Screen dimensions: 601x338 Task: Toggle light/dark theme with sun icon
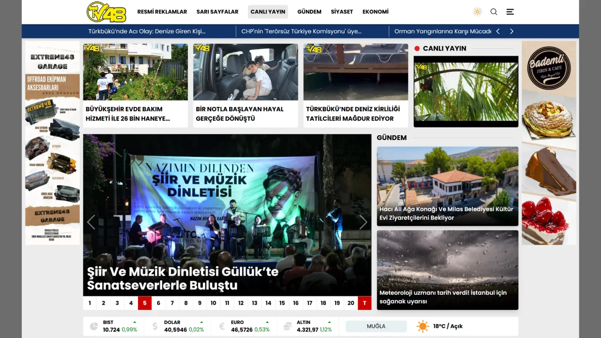(x=478, y=12)
